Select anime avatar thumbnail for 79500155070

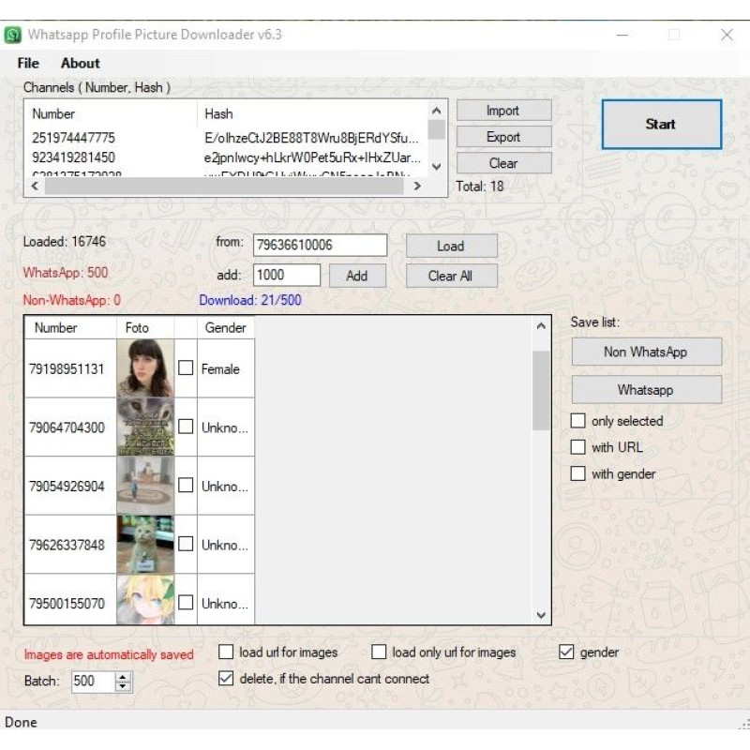point(144,600)
